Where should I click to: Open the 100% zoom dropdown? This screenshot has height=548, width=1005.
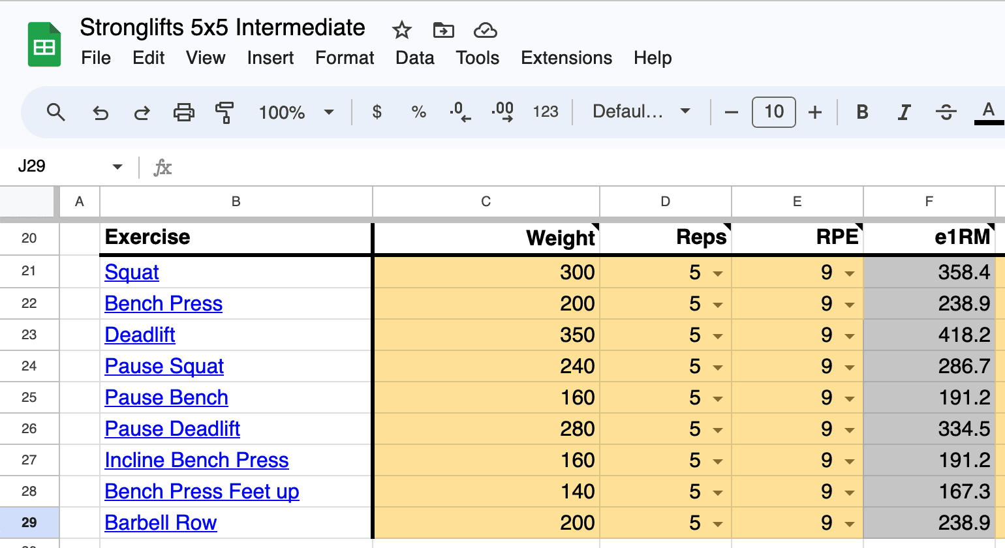point(296,112)
